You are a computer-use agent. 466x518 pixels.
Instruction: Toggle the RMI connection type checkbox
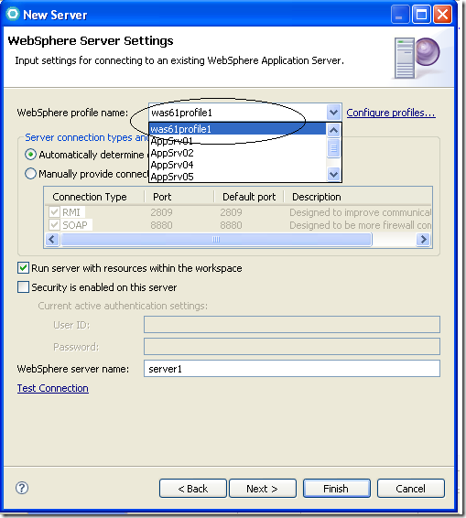(x=54, y=211)
